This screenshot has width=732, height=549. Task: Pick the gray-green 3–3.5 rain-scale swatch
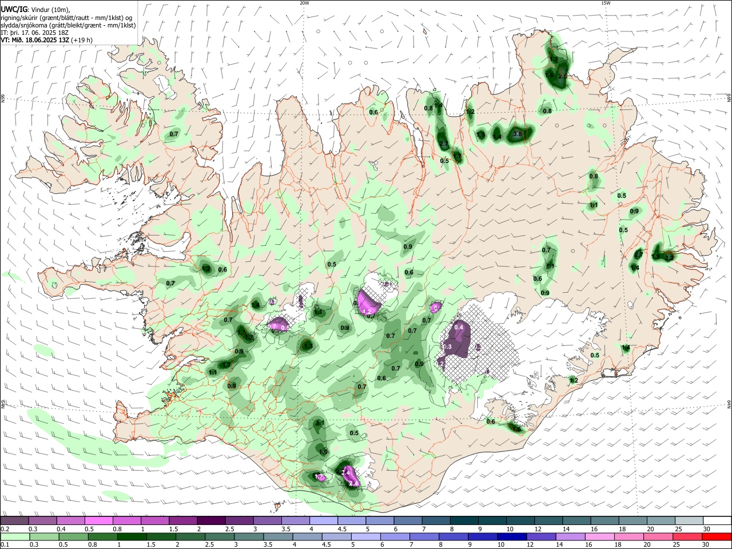(249, 536)
